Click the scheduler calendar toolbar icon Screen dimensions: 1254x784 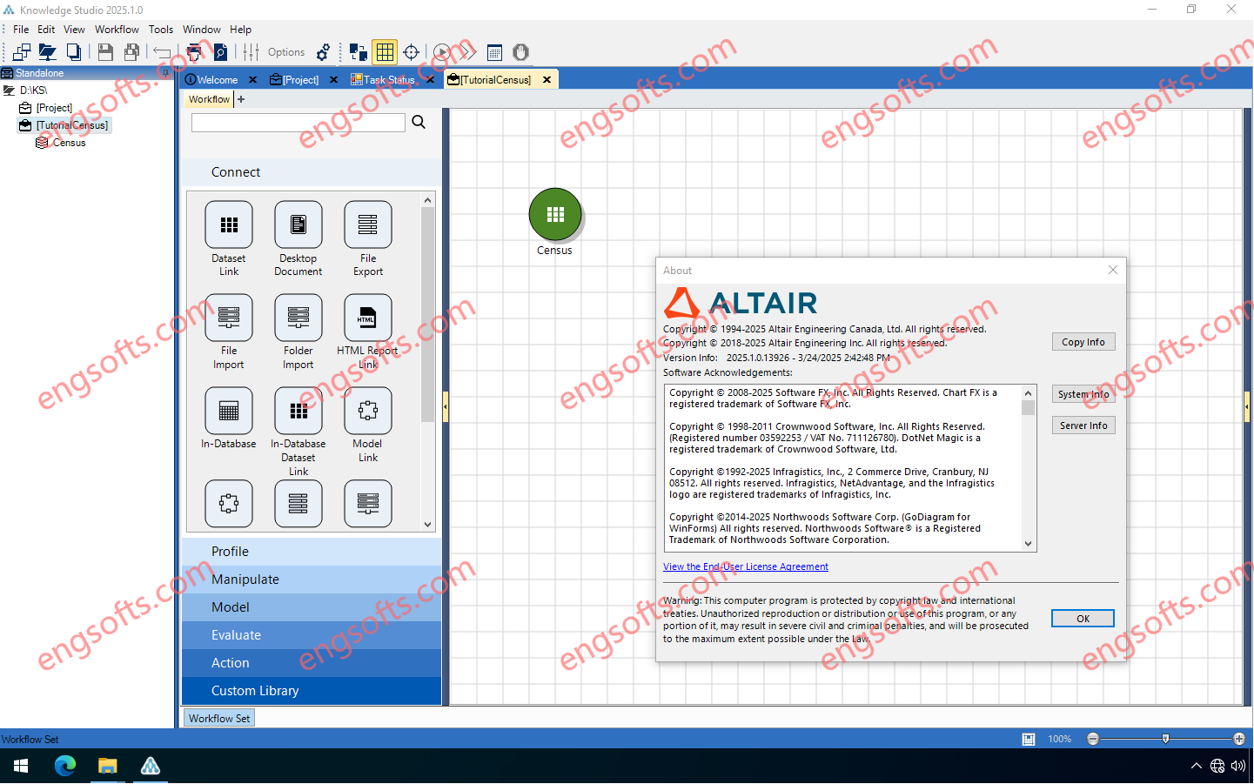495,52
